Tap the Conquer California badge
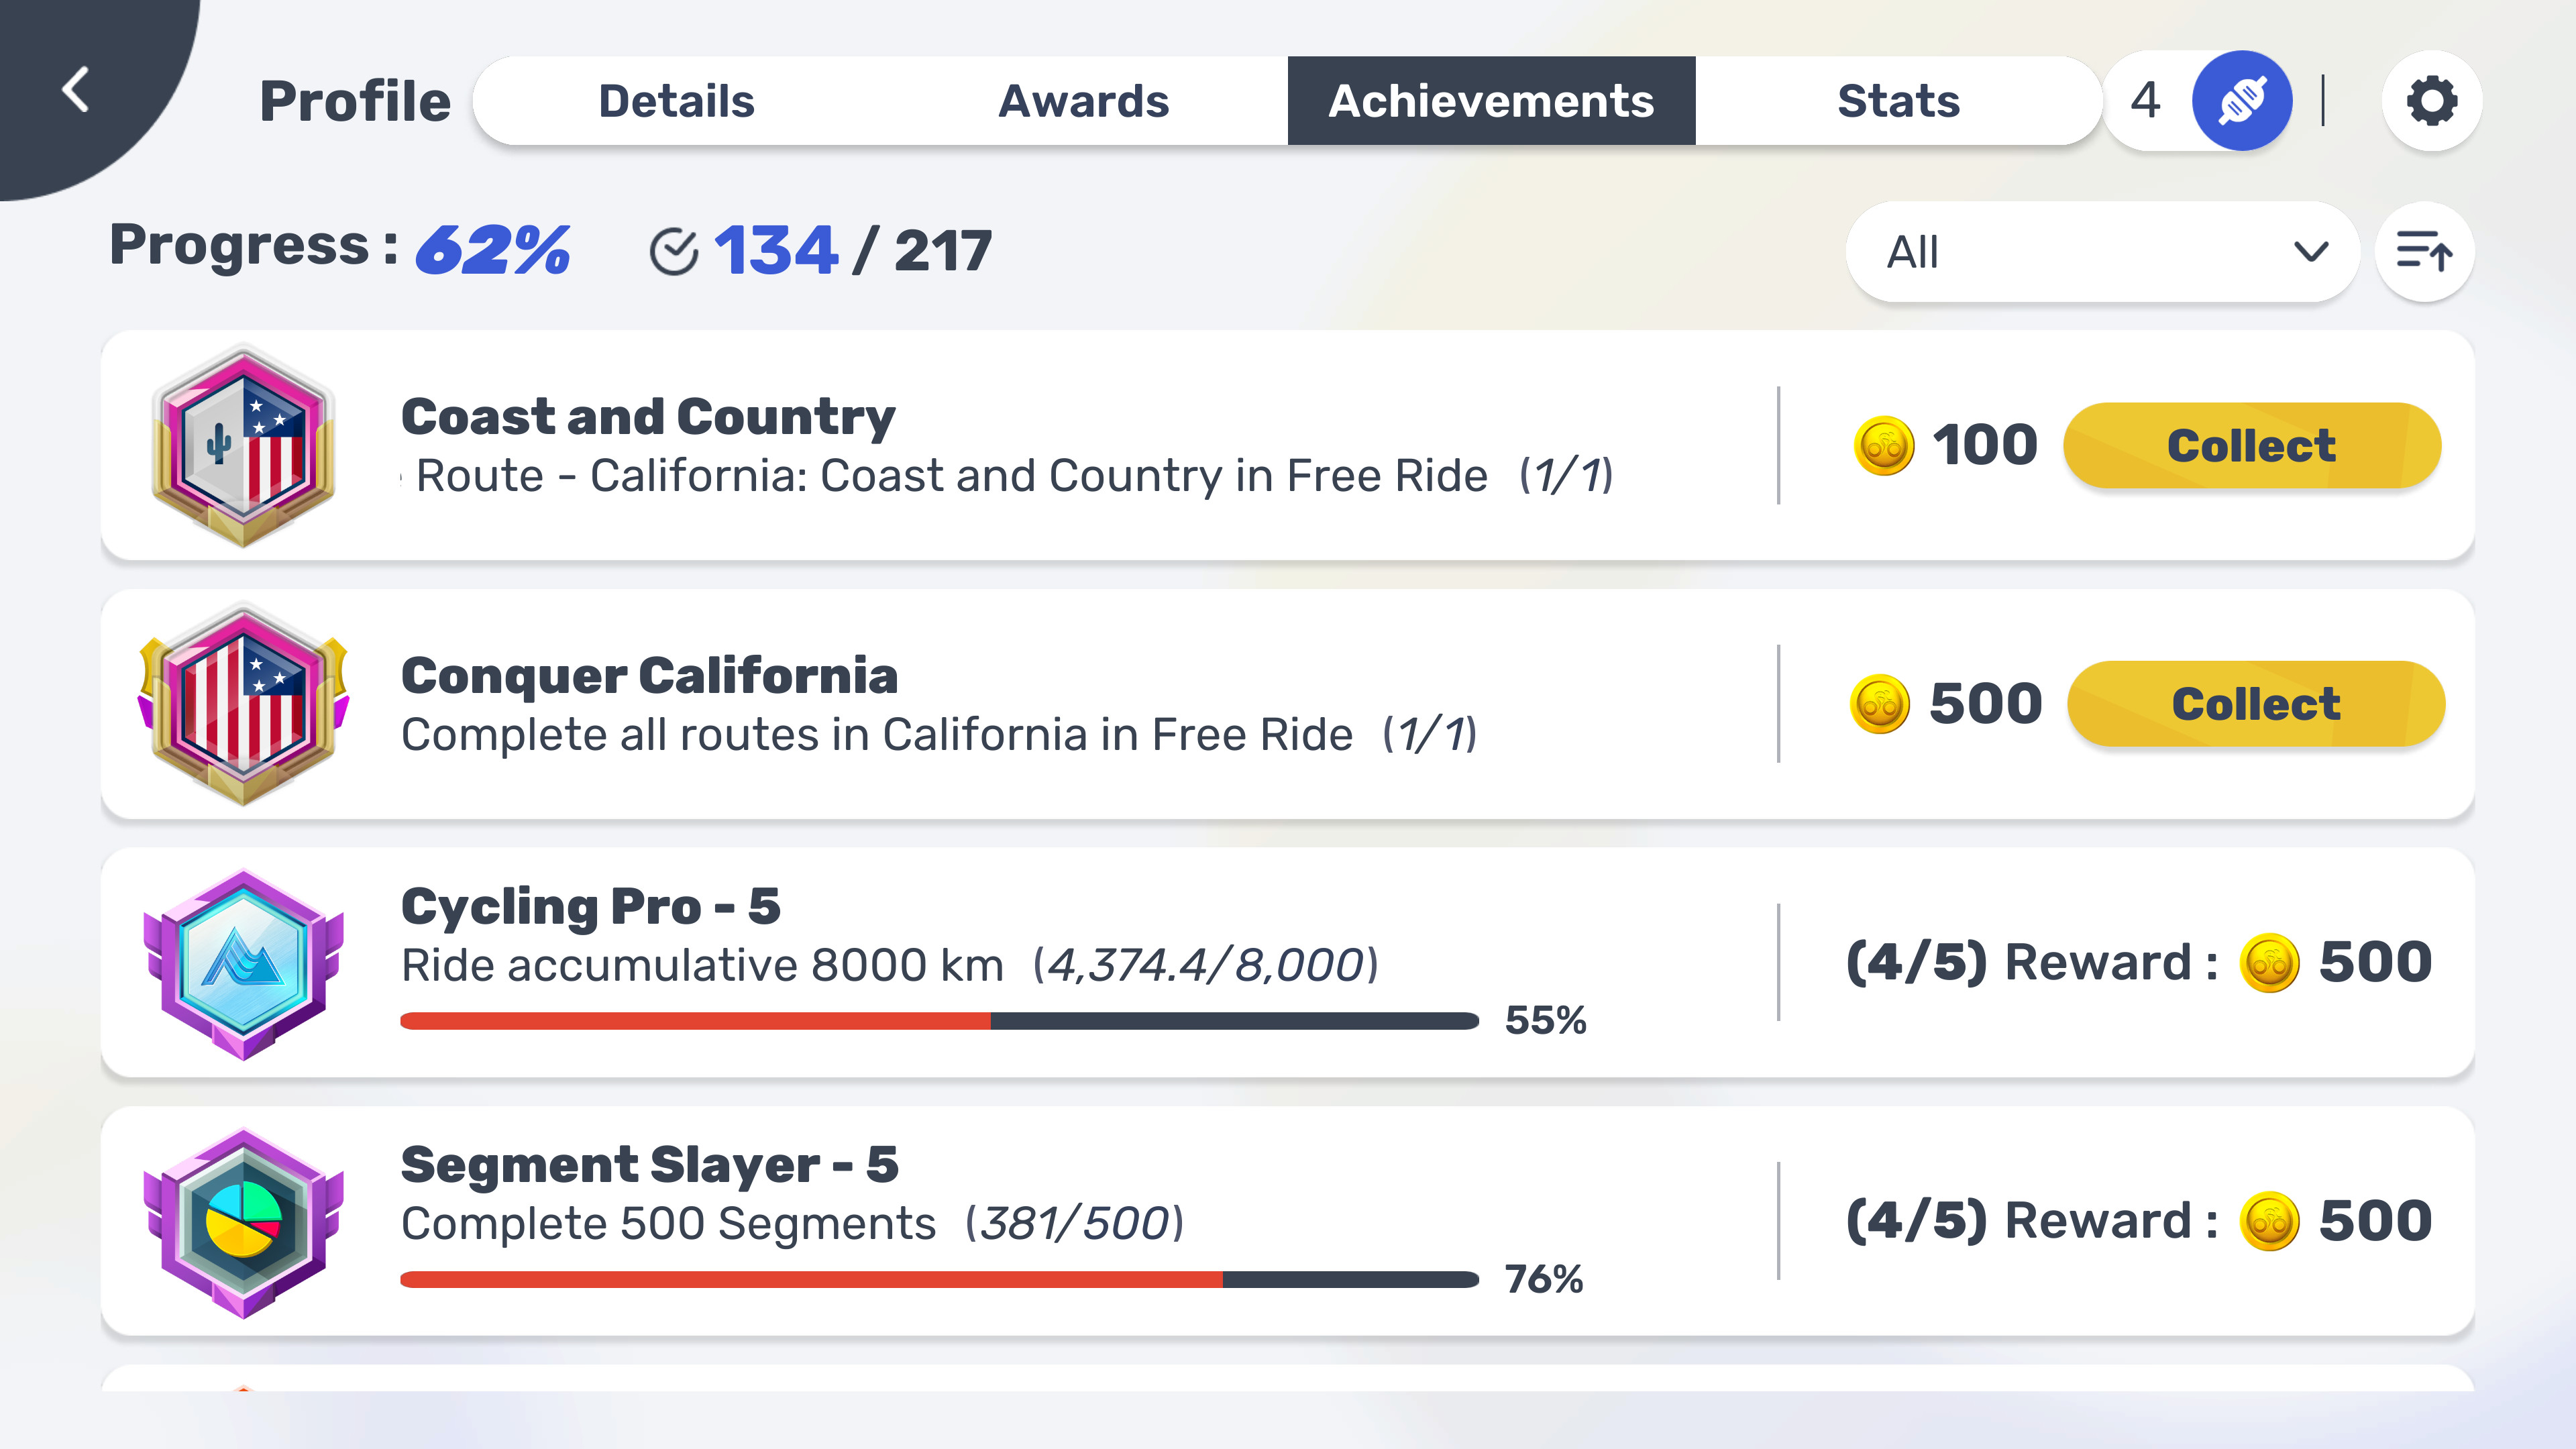Image resolution: width=2576 pixels, height=1449 pixels. coord(243,704)
